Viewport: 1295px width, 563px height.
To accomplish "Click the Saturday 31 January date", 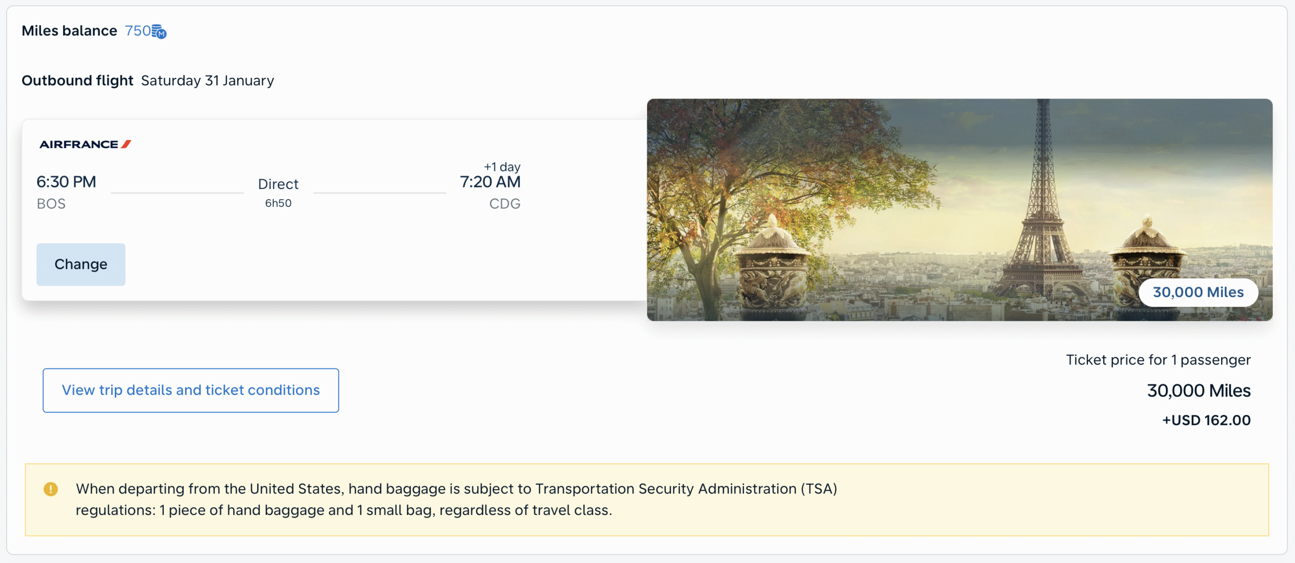I will tap(207, 81).
